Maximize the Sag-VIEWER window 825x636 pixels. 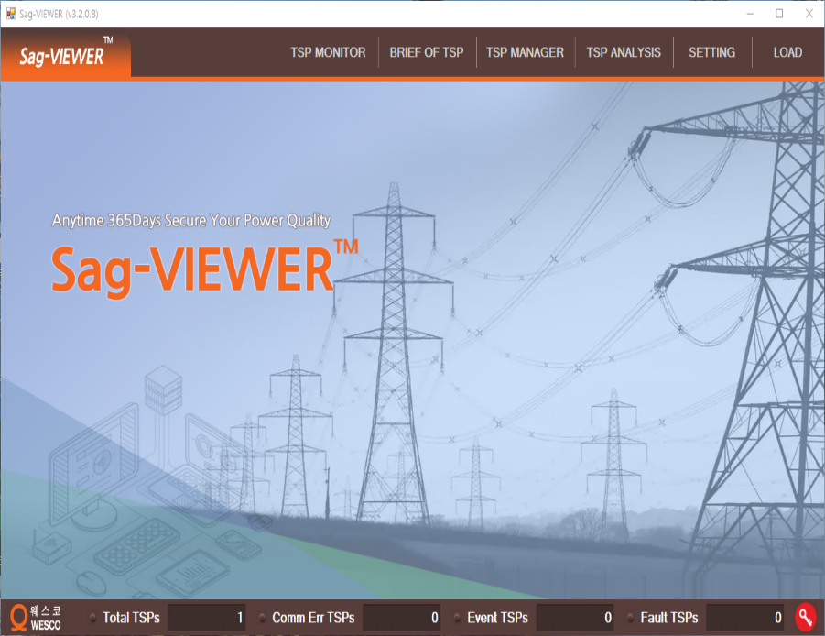coord(779,14)
